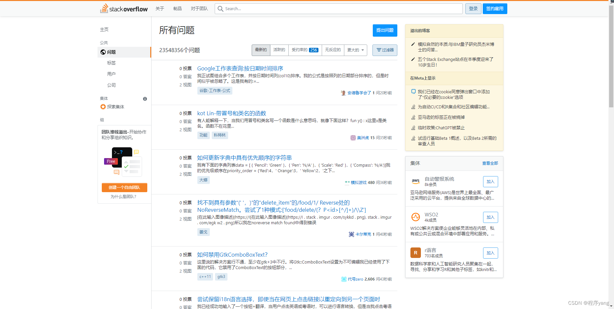
Task: Click the c++11 tag
Action: coord(205,277)
